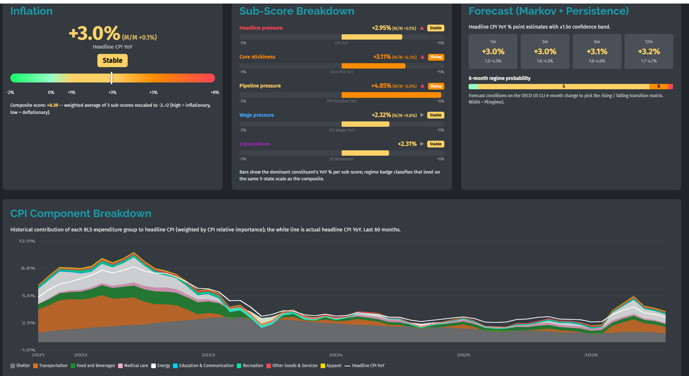The height and width of the screenshot is (376, 689).
Task: Click the Pipeline pressure label
Action: 260,86
